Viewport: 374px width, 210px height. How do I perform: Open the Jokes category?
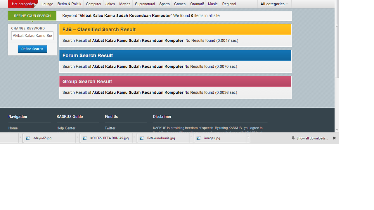[110, 4]
